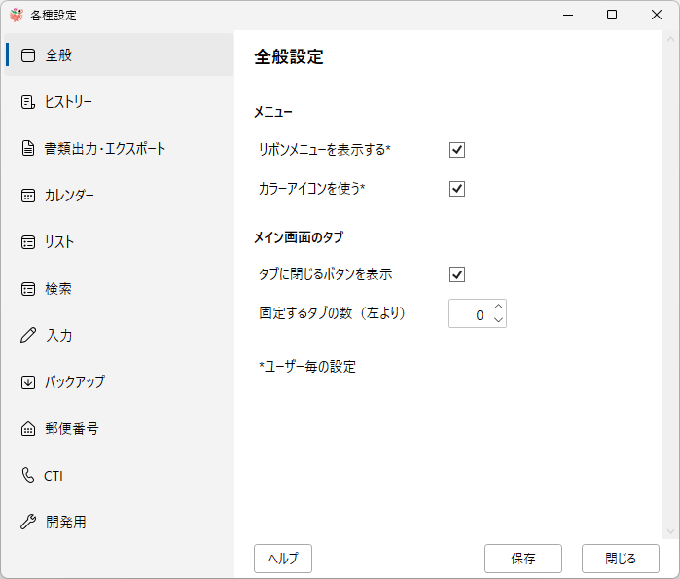Open the CTI phone icon
Image resolution: width=680 pixels, height=579 pixels.
click(x=28, y=476)
